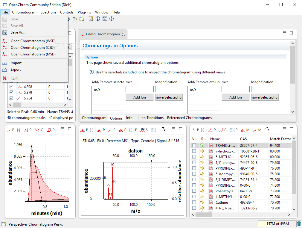Minimize the mass spectrum panel
This screenshot has width=302, height=228.
point(174,128)
